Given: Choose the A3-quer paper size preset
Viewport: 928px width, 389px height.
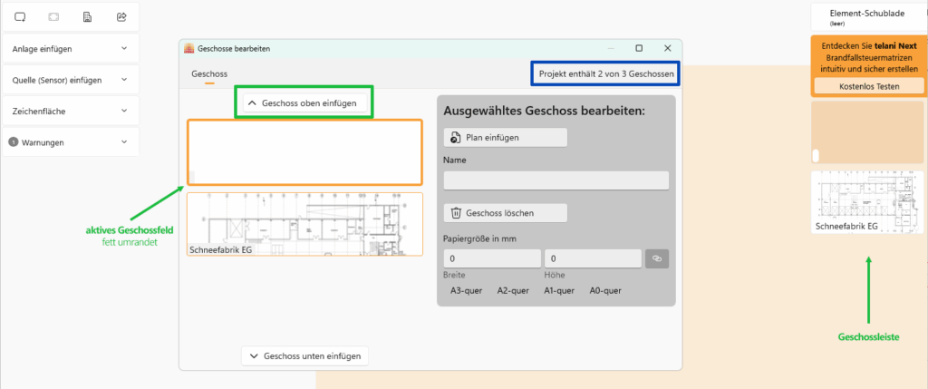Looking at the screenshot, I should pyautogui.click(x=466, y=291).
